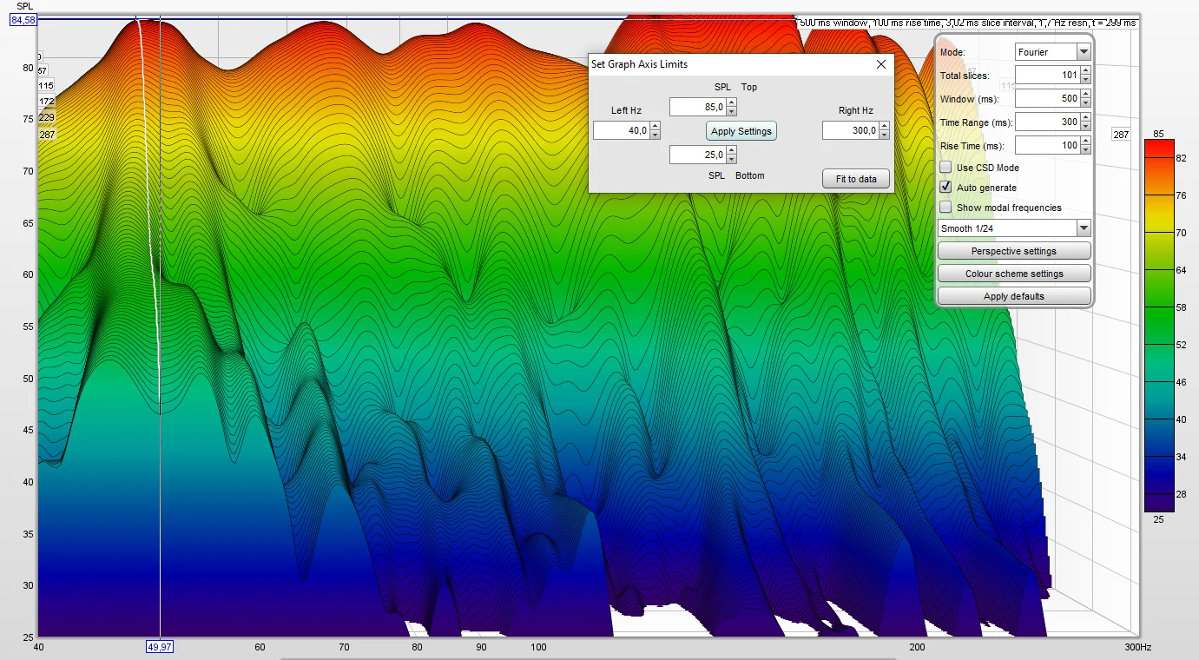This screenshot has height=660, width=1199.
Task: Open the Smooth 1/24 smoothing dropdown
Action: coord(1014,228)
